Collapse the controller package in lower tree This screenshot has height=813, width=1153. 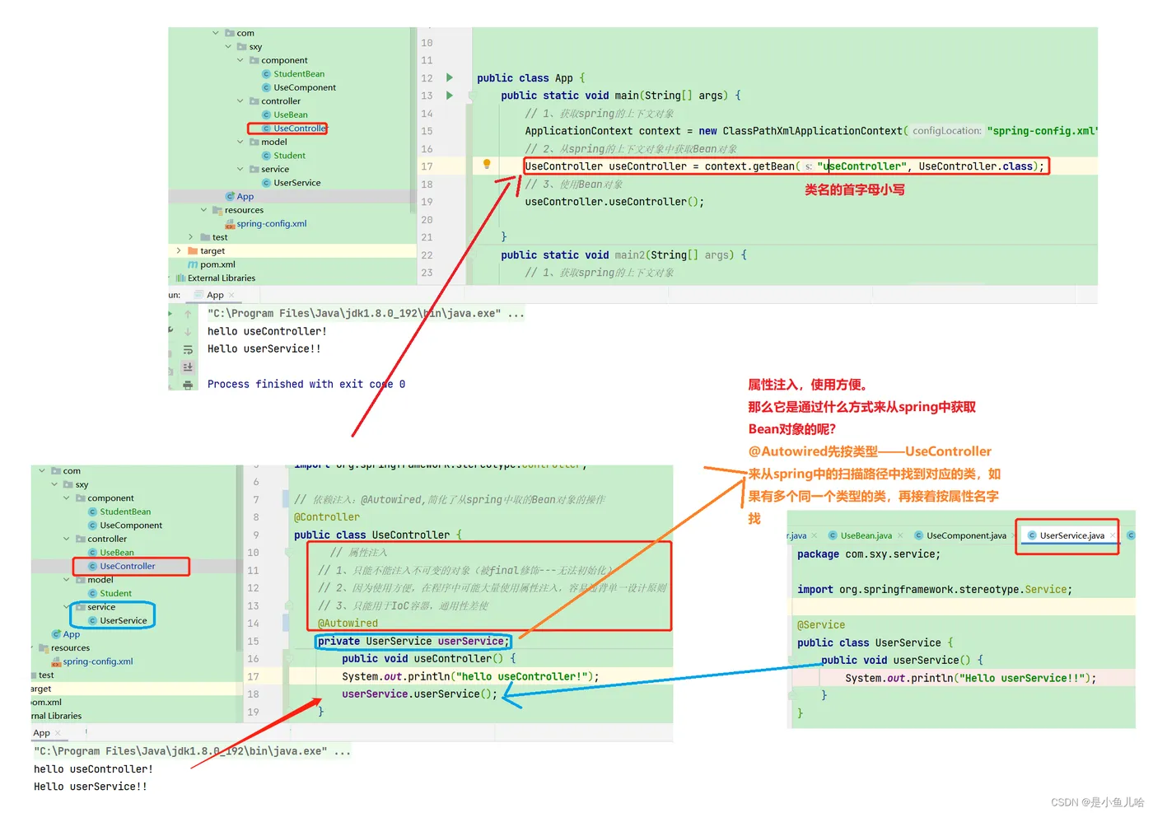pyautogui.click(x=67, y=539)
